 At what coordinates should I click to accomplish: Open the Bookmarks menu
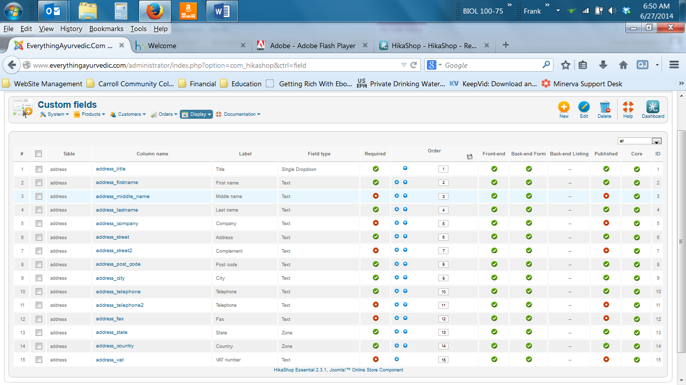click(106, 29)
